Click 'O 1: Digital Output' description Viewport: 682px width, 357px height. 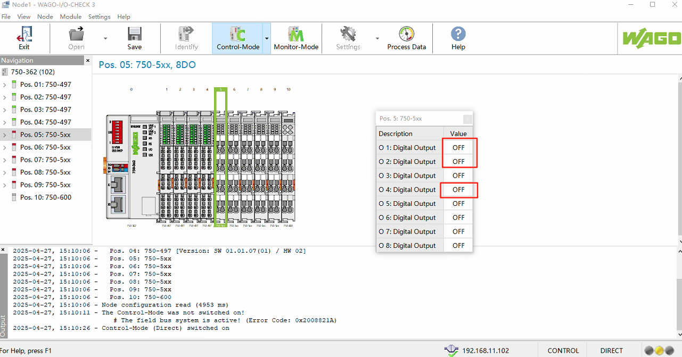click(407, 147)
